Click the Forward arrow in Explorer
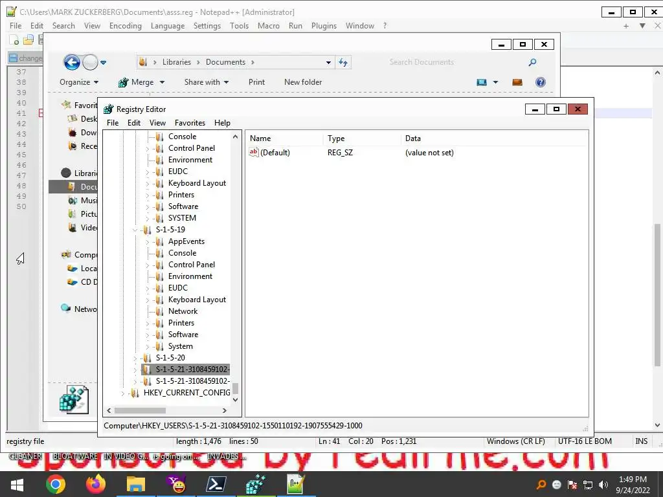This screenshot has width=663, height=497. [90, 63]
